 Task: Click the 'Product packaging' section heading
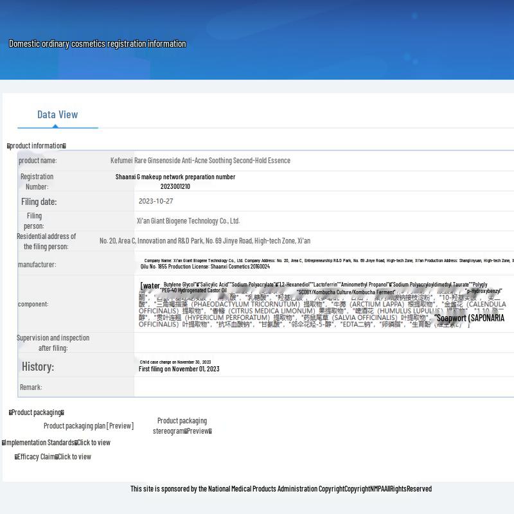tap(37, 412)
